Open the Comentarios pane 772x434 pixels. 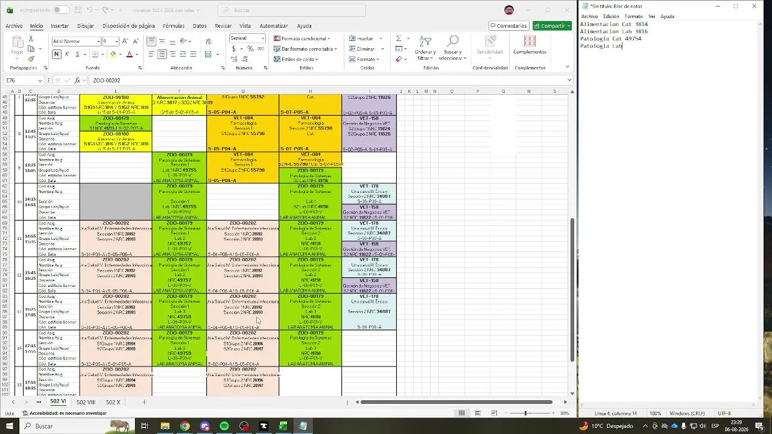click(509, 26)
